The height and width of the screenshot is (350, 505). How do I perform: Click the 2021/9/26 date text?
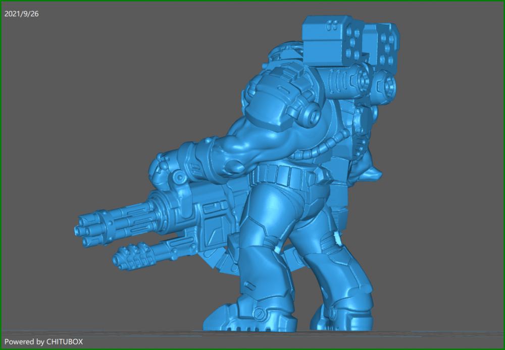pyautogui.click(x=22, y=14)
